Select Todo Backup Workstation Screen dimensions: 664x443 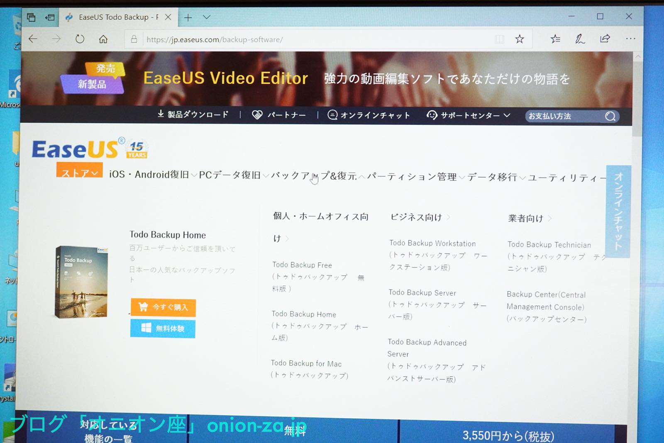click(x=438, y=255)
